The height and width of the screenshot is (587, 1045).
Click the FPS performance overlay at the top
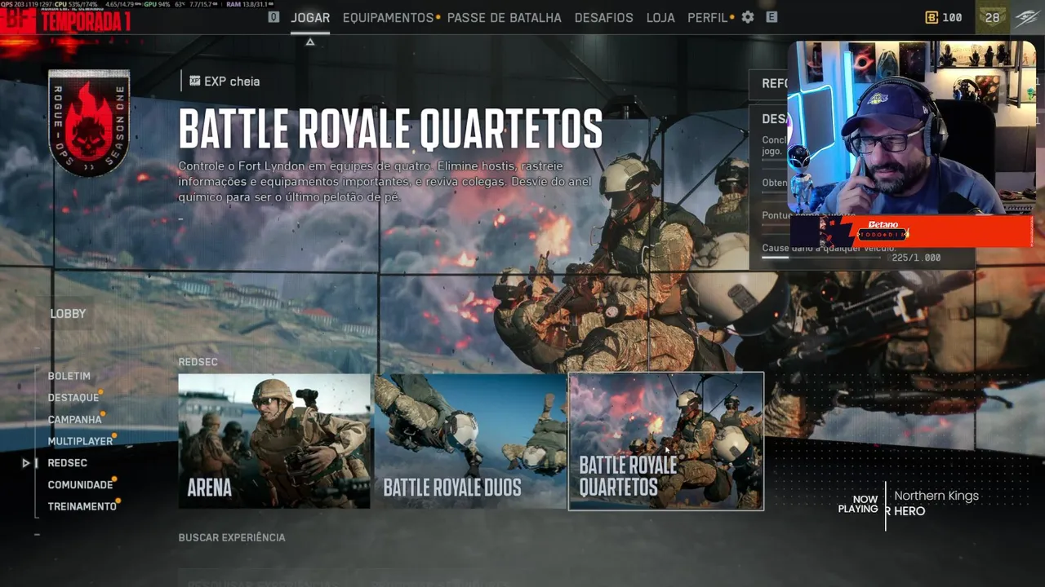tap(137, 4)
